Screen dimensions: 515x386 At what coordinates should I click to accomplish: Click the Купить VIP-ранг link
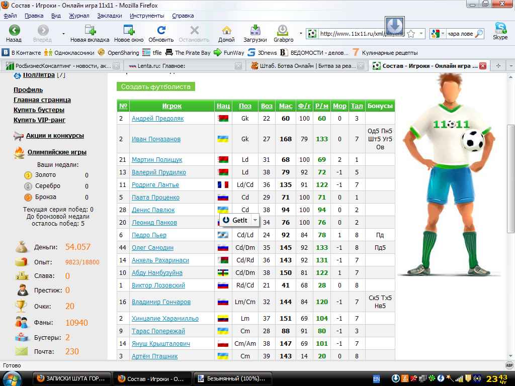click(x=39, y=120)
